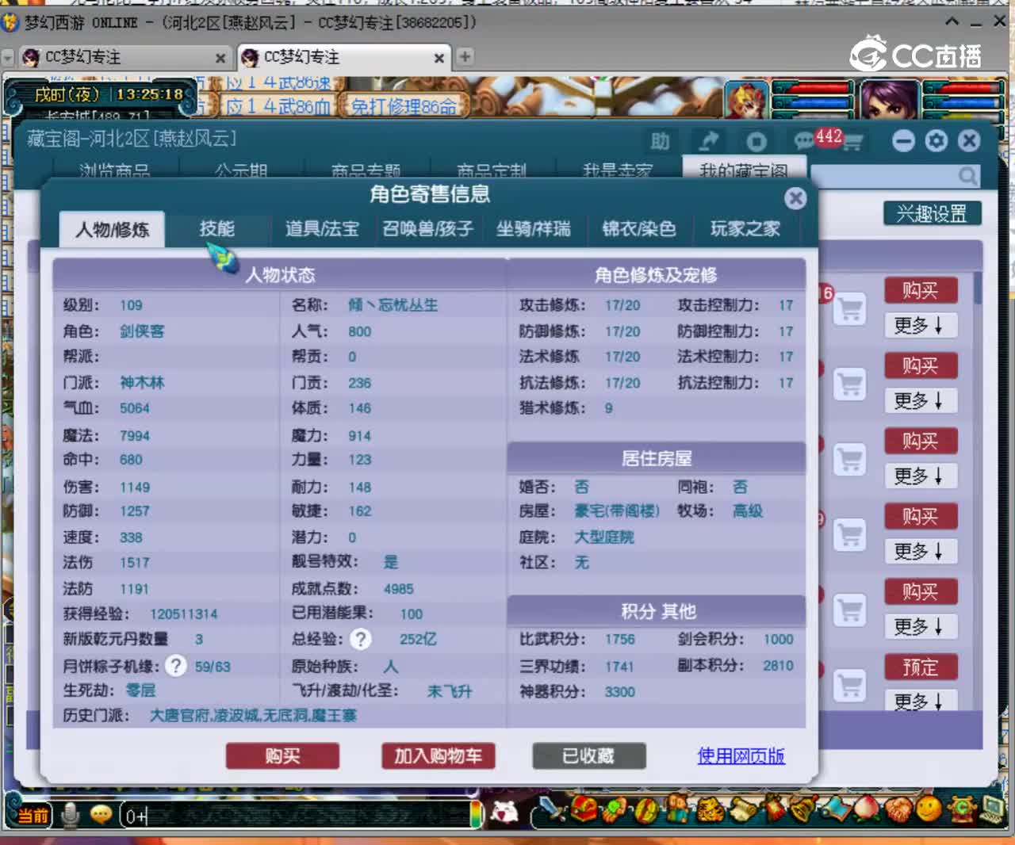Click the round stop icon in 藏宝阁 header
The height and width of the screenshot is (845, 1015).
[756, 141]
